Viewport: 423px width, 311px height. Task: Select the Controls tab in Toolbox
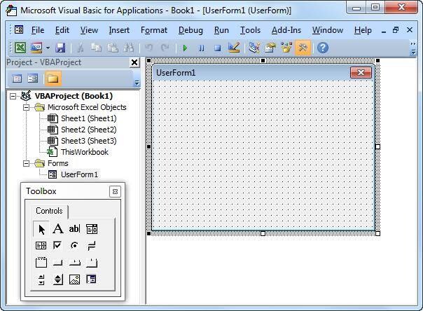(49, 211)
